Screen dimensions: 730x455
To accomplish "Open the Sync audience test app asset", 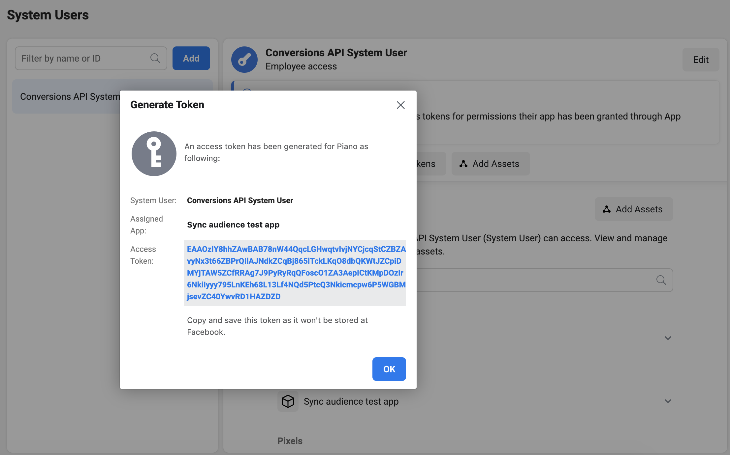I will click(351, 401).
